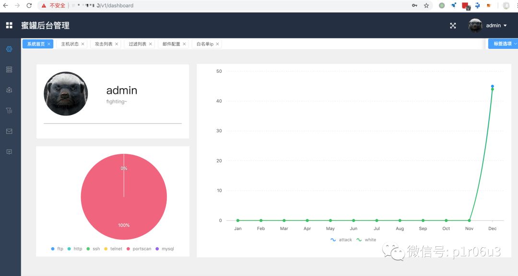Viewport: 518px width, 276px height.
Task: Open the host status sidebar icon
Action: point(9,69)
